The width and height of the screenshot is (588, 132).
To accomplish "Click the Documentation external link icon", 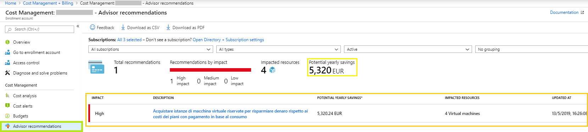I will click(582, 12).
